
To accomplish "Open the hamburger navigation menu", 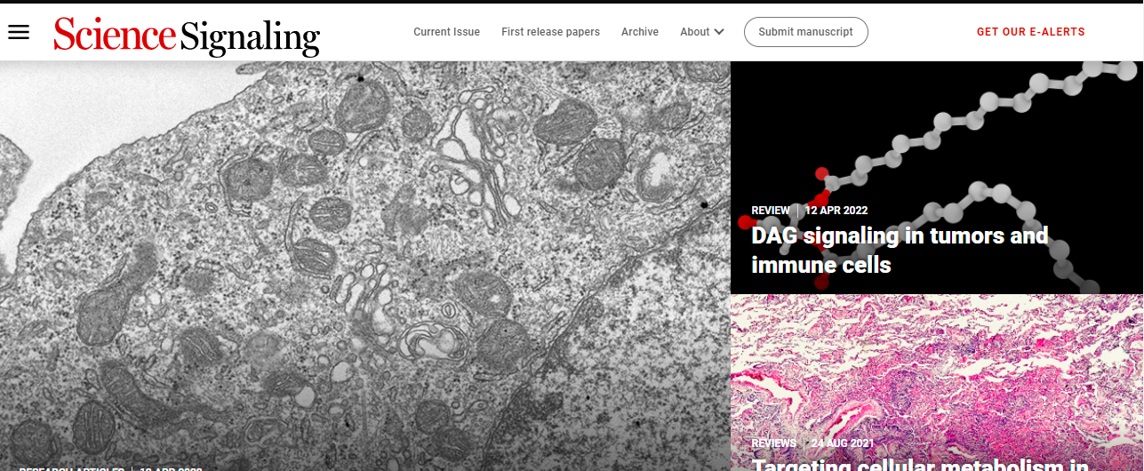I will [19, 32].
